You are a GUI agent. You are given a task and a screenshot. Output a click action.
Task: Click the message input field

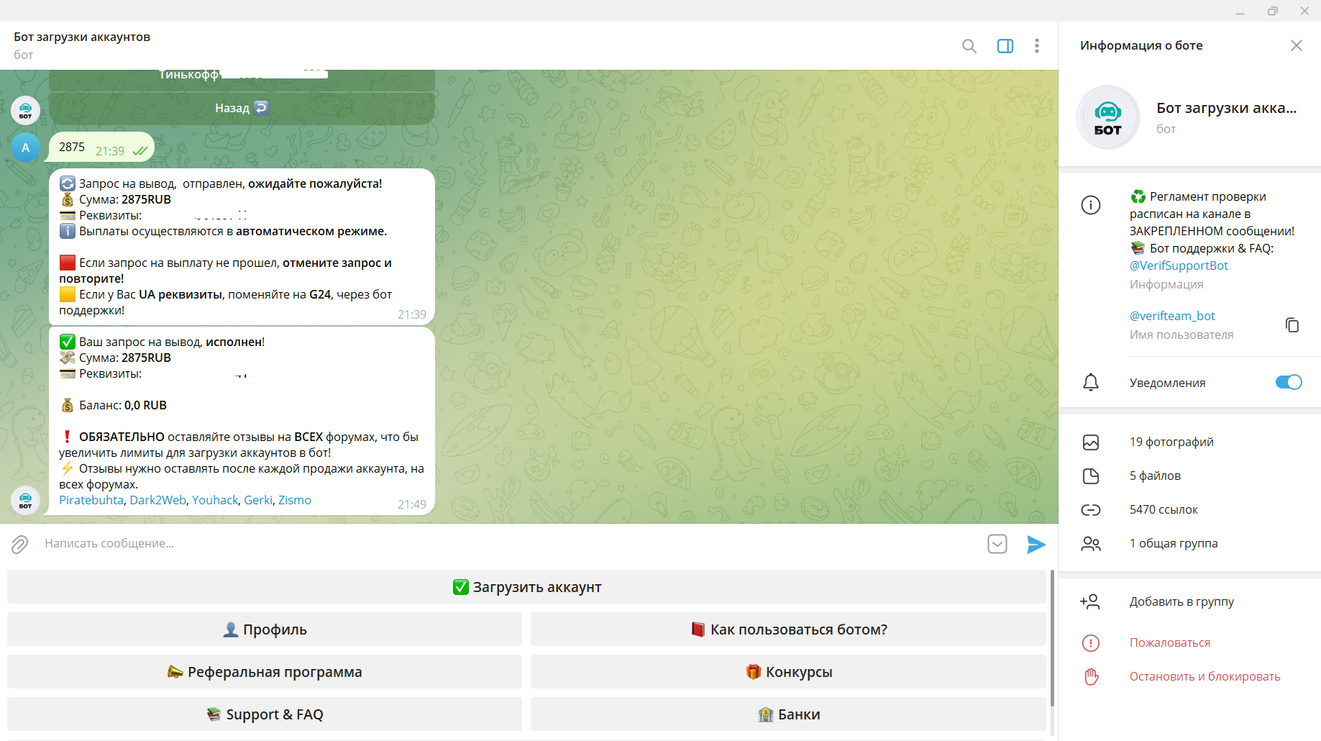503,544
